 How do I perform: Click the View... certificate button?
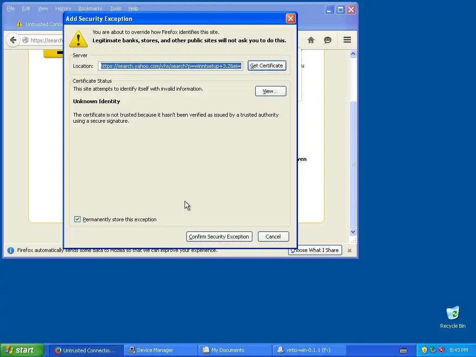tap(271, 91)
